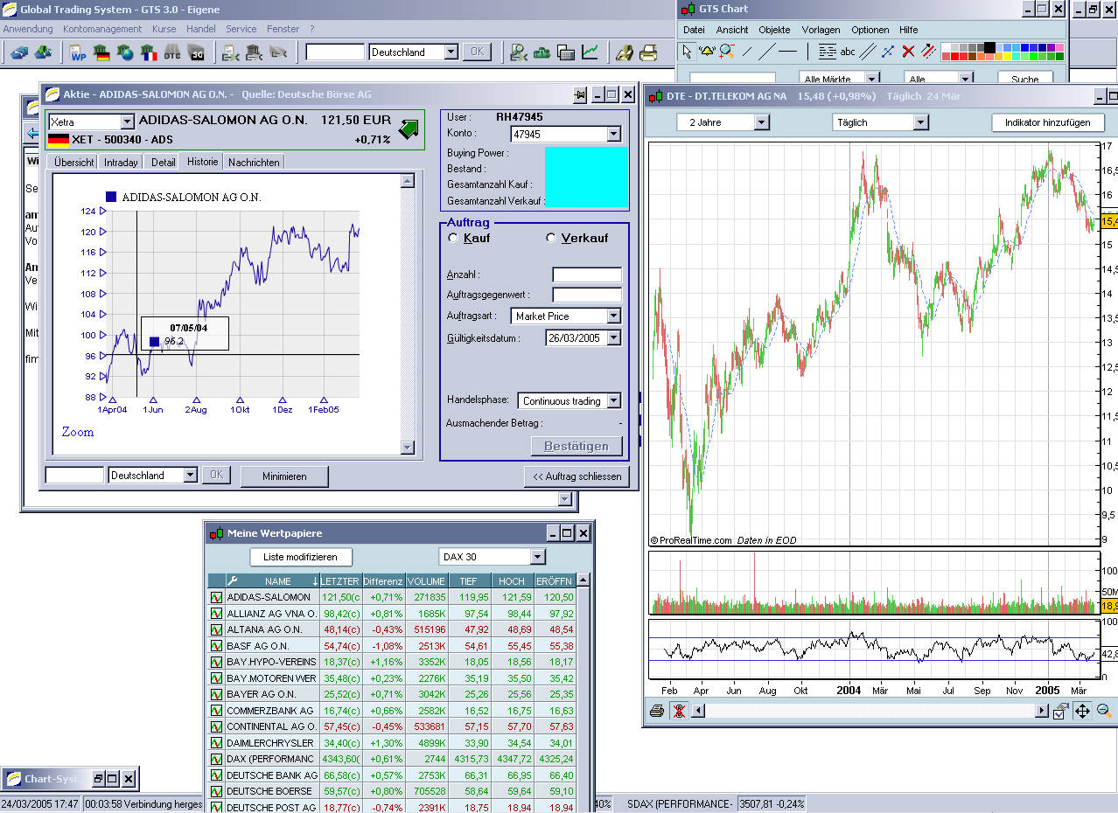This screenshot has height=813, width=1118.
Task: Open the DAX 30 list dropdown
Action: point(537,557)
